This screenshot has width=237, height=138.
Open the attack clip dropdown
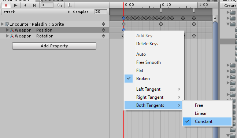36,12
